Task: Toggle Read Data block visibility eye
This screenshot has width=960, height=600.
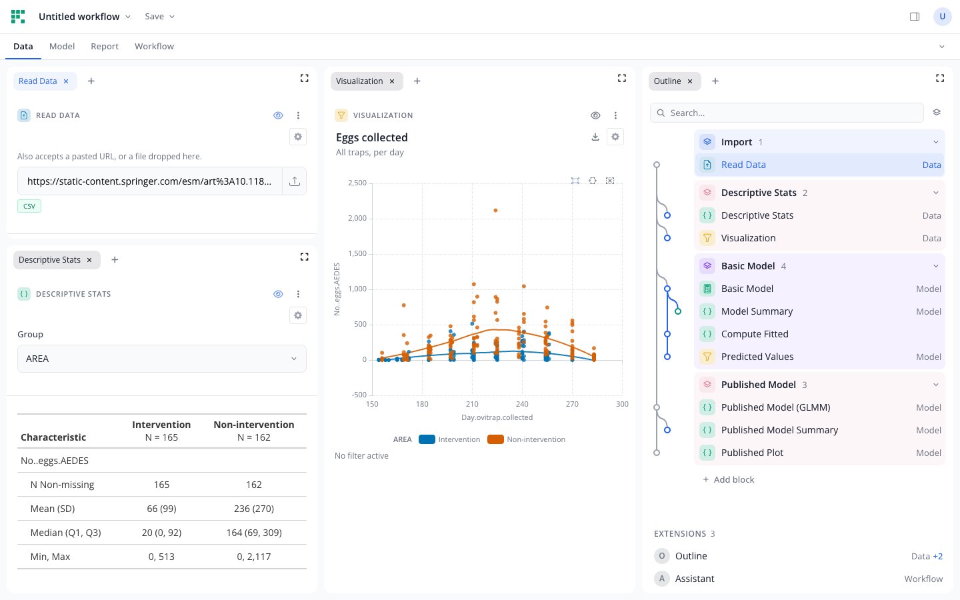Action: (278, 115)
